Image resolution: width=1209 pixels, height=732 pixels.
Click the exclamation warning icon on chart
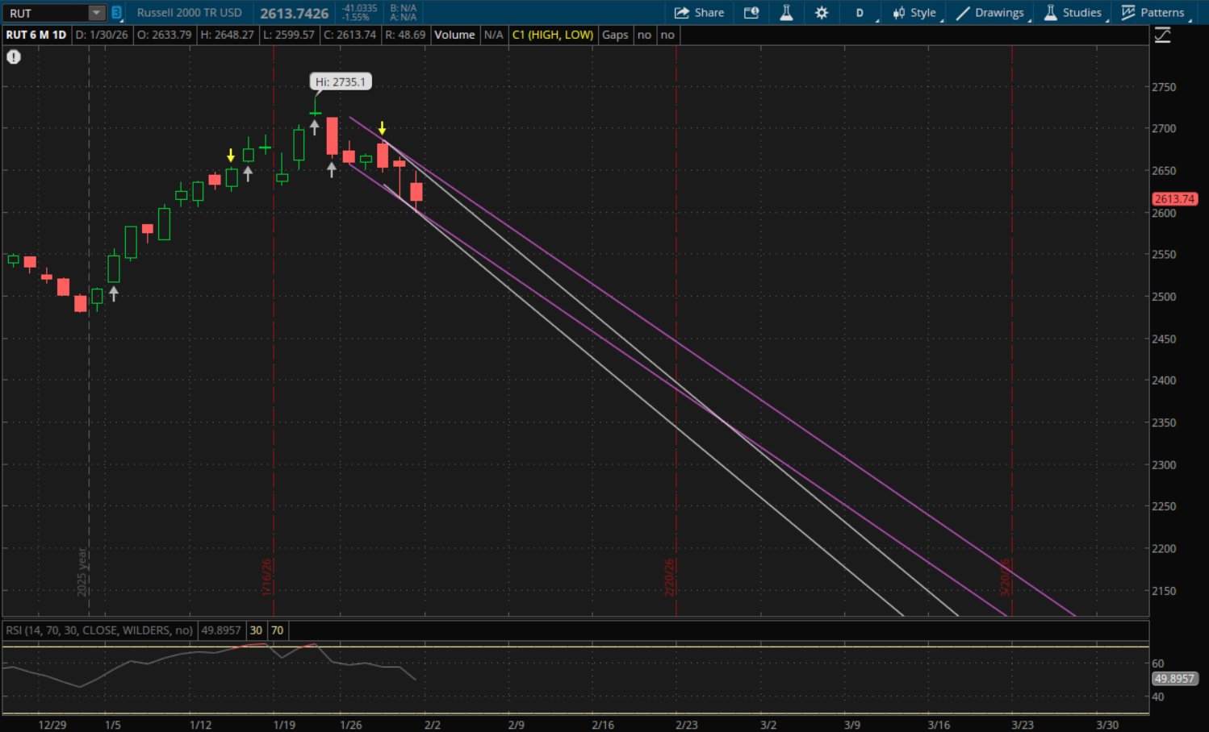[14, 57]
